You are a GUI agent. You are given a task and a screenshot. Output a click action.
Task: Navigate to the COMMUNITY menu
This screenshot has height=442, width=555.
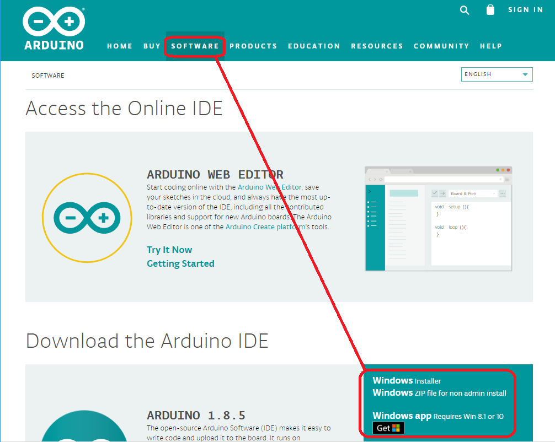(441, 46)
